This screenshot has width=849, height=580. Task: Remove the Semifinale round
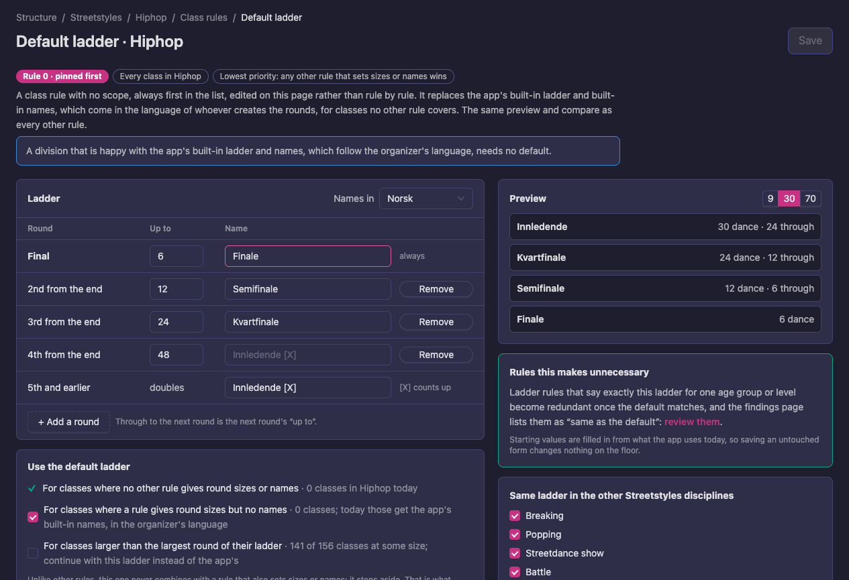point(436,289)
